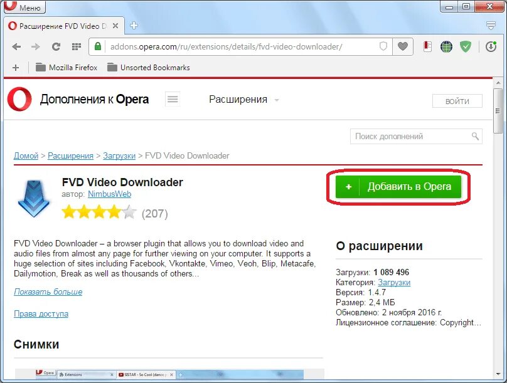507x383 pixels.
Task: Minimize the Opera window
Action: pos(449,6)
